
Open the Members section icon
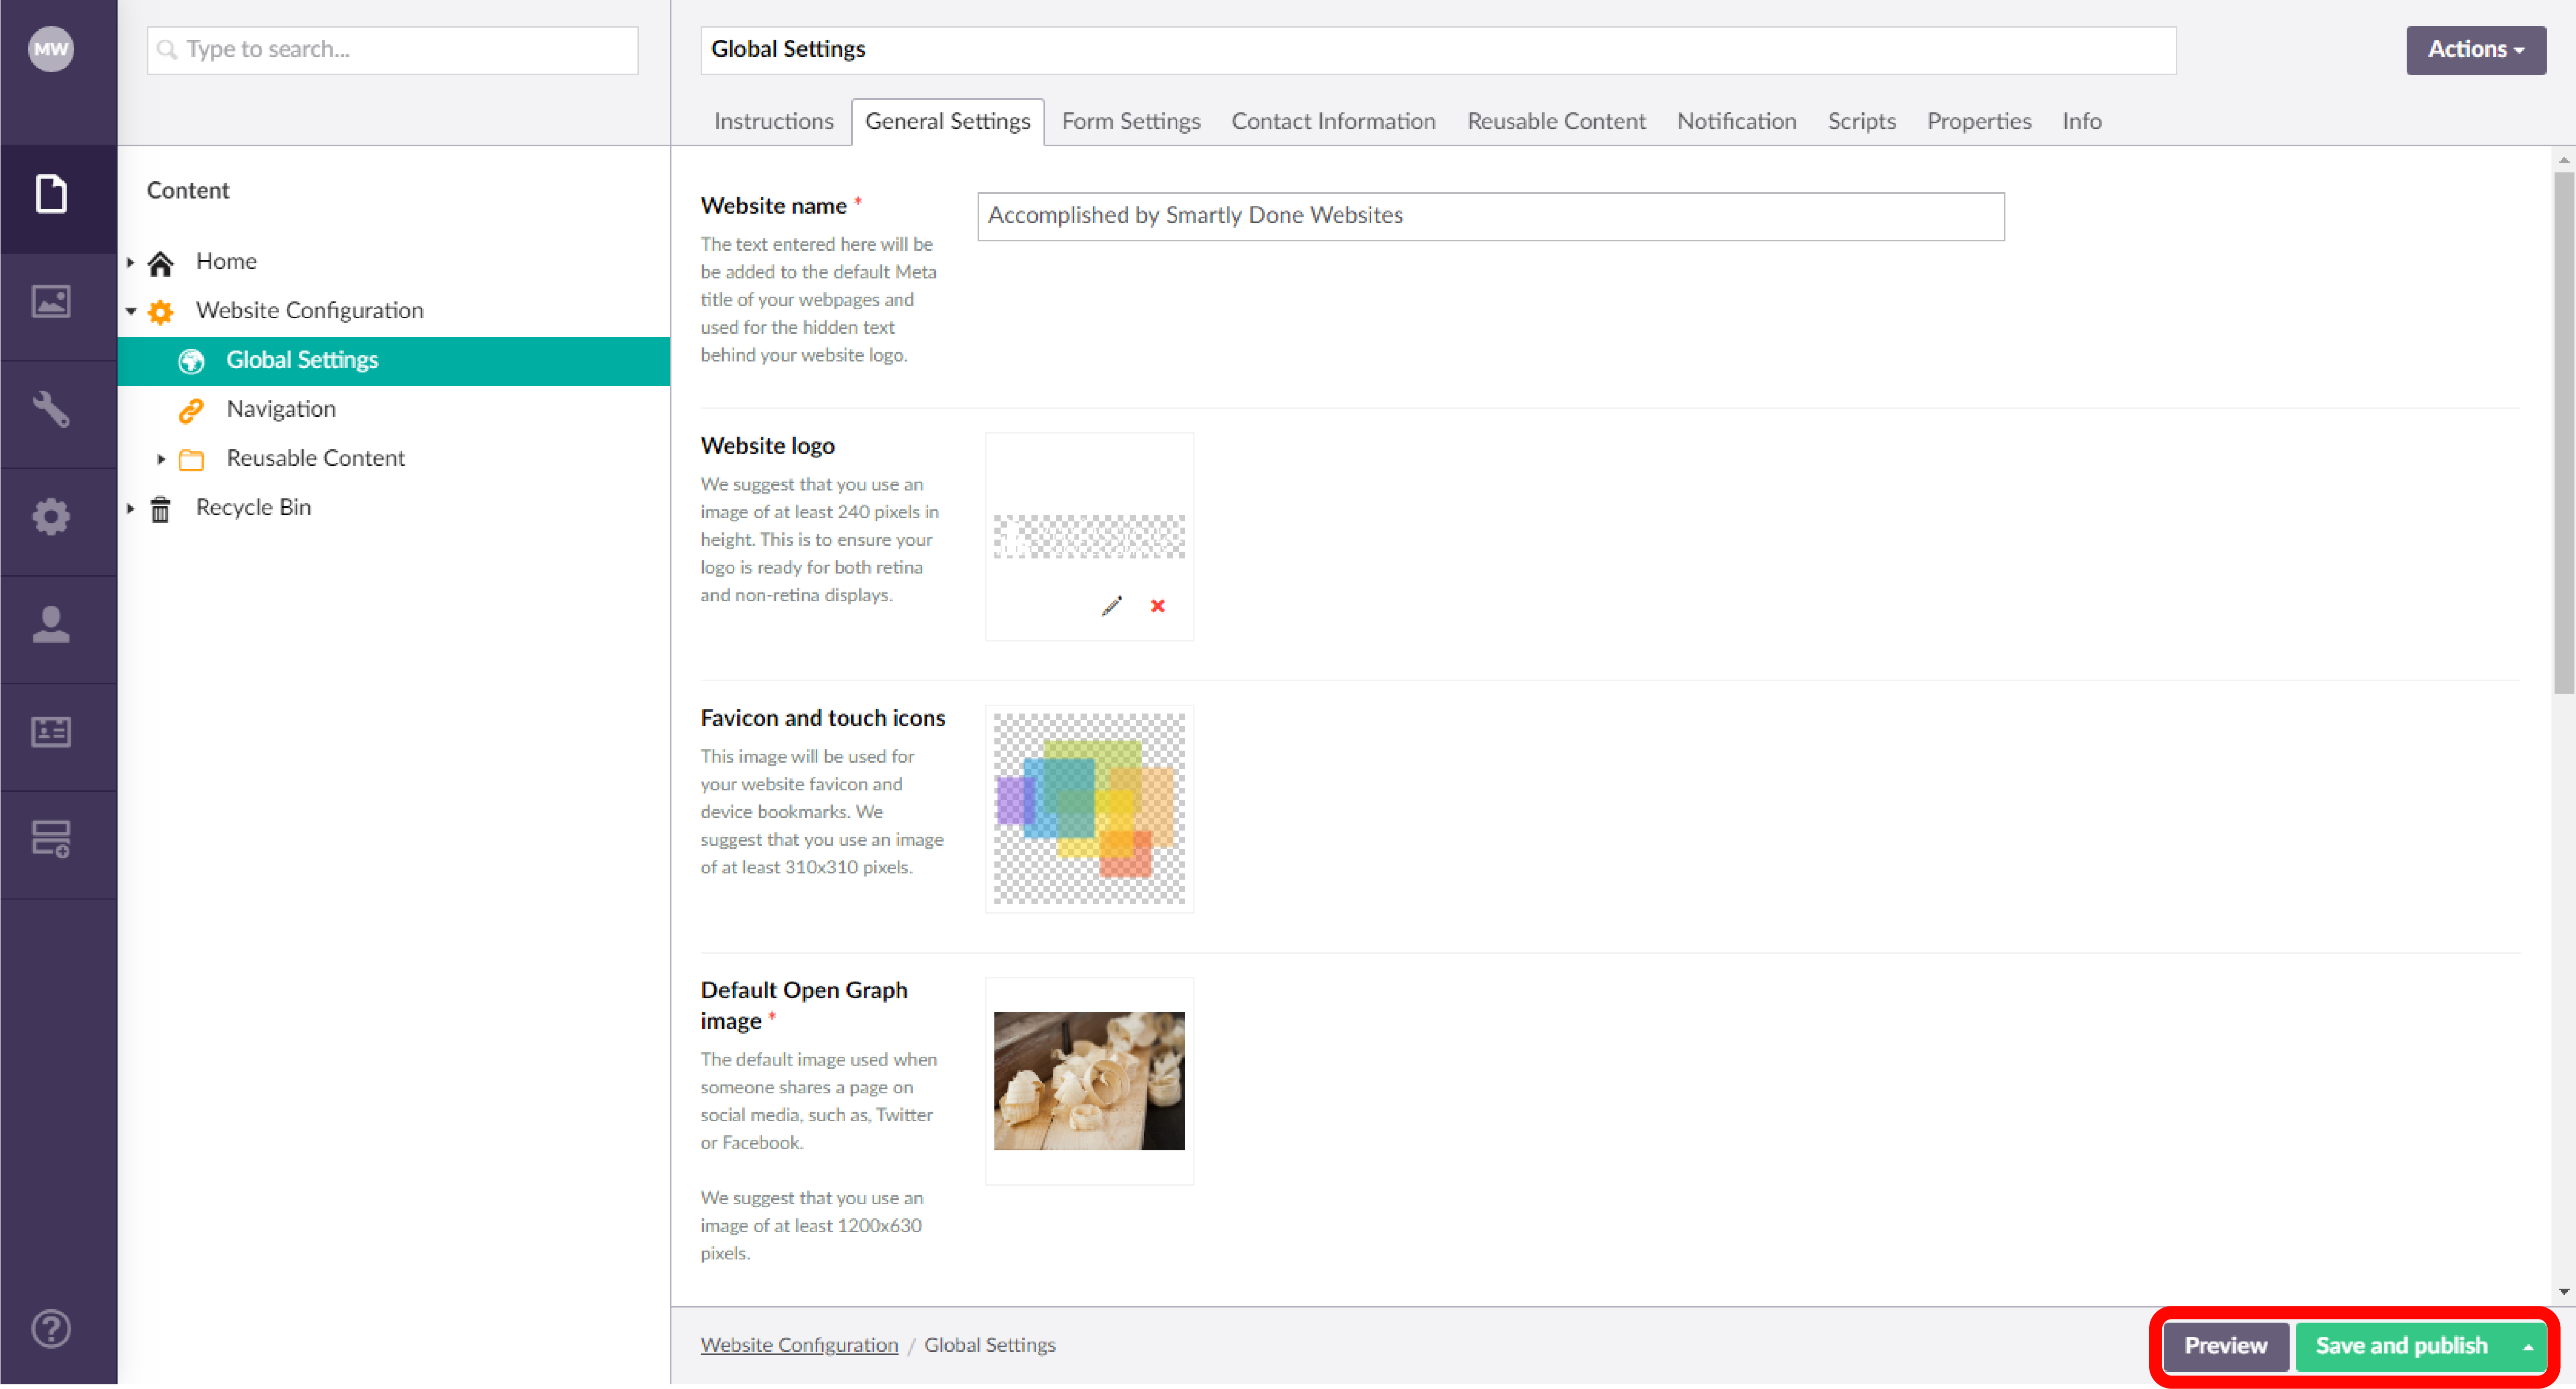point(51,732)
